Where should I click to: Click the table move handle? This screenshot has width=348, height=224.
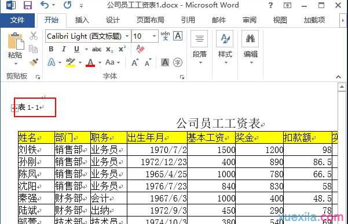pos(14,108)
